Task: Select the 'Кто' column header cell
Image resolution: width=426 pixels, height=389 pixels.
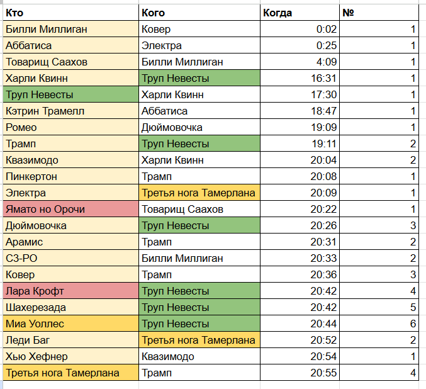Action: click(x=70, y=13)
